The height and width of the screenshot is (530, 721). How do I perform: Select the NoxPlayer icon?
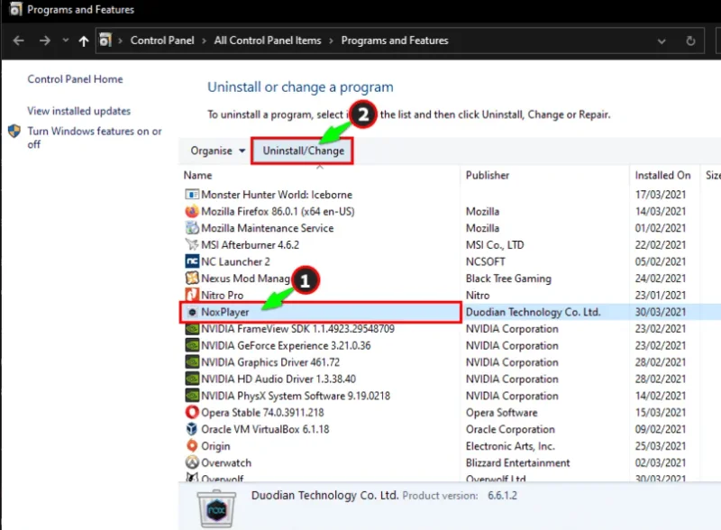tap(192, 312)
